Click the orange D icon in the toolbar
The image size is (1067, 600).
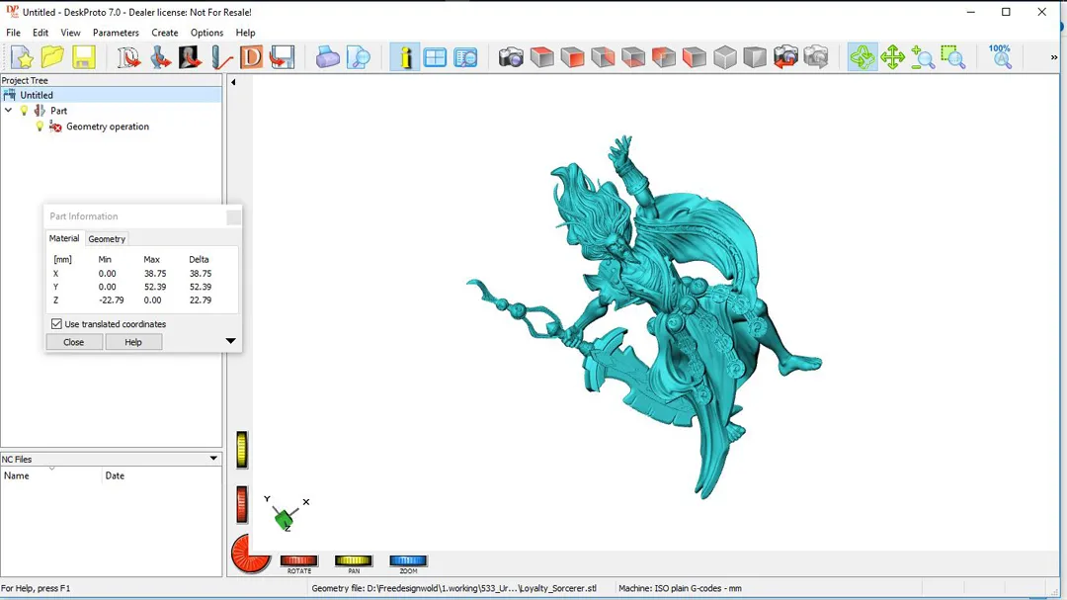tap(251, 57)
